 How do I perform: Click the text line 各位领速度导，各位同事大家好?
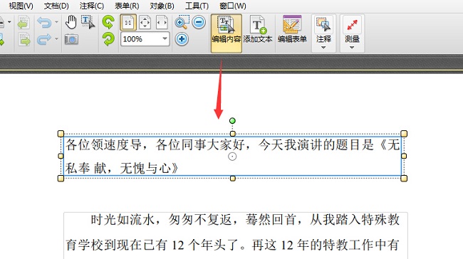tap(155, 145)
